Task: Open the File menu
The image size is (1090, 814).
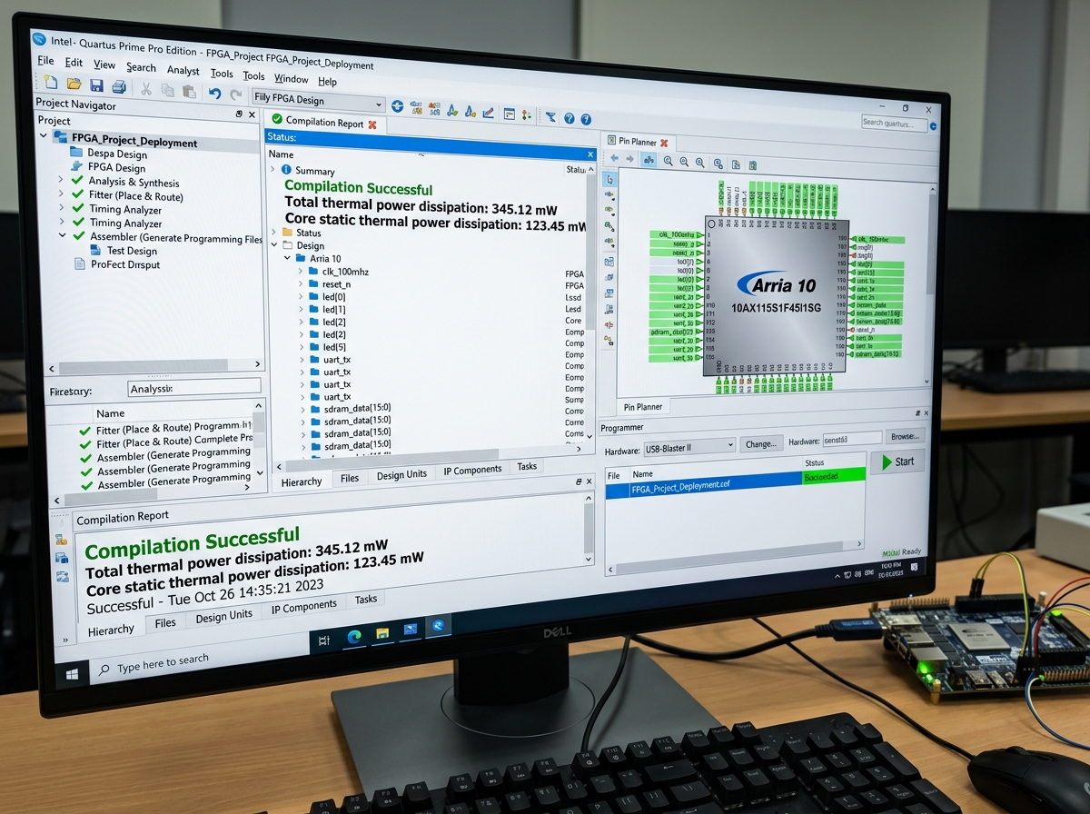Action: (45, 61)
